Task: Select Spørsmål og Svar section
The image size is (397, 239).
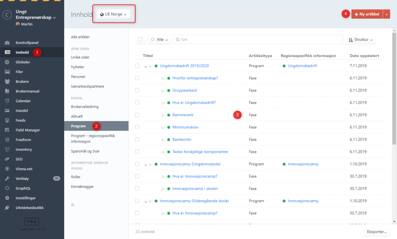Action: tap(85, 151)
